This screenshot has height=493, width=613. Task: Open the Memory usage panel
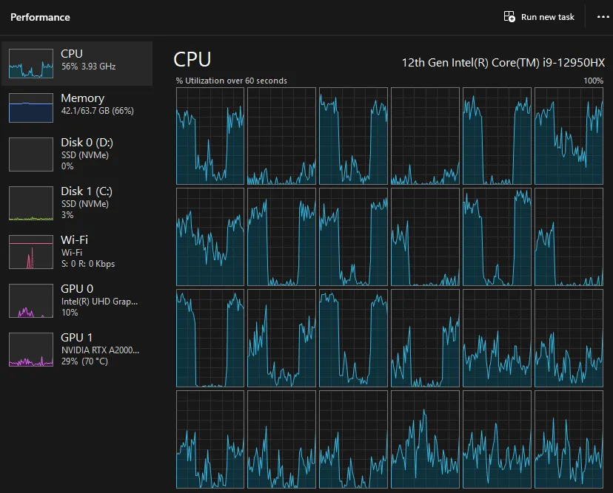81,103
